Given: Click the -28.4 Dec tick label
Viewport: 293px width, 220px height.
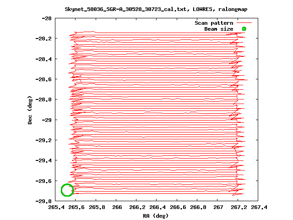Looking at the screenshot, I should (x=43, y=59).
